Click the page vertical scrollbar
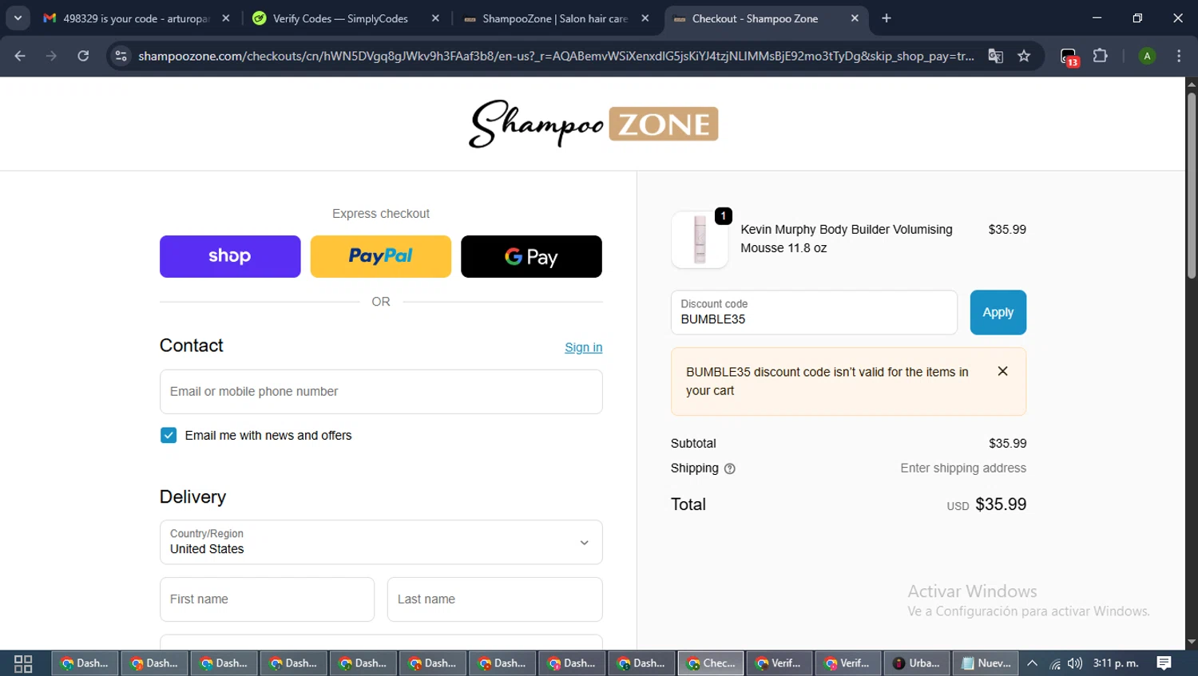The height and width of the screenshot is (676, 1198). (1192, 185)
